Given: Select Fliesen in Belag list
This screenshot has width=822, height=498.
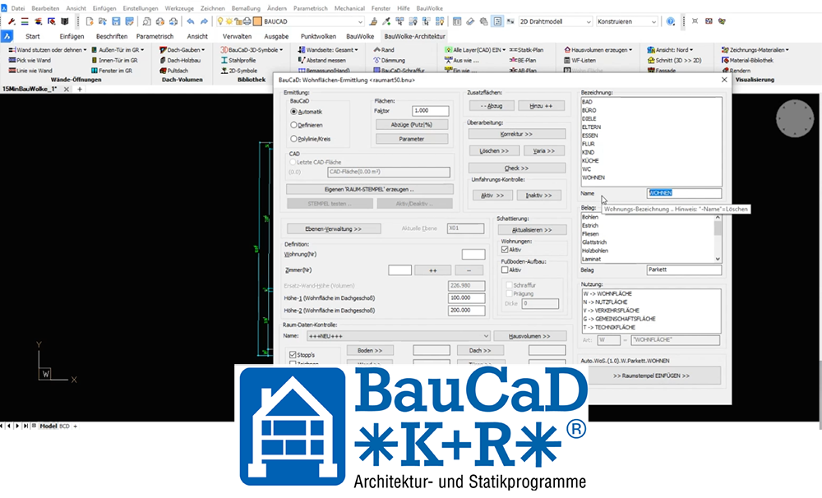Looking at the screenshot, I should pyautogui.click(x=590, y=234).
